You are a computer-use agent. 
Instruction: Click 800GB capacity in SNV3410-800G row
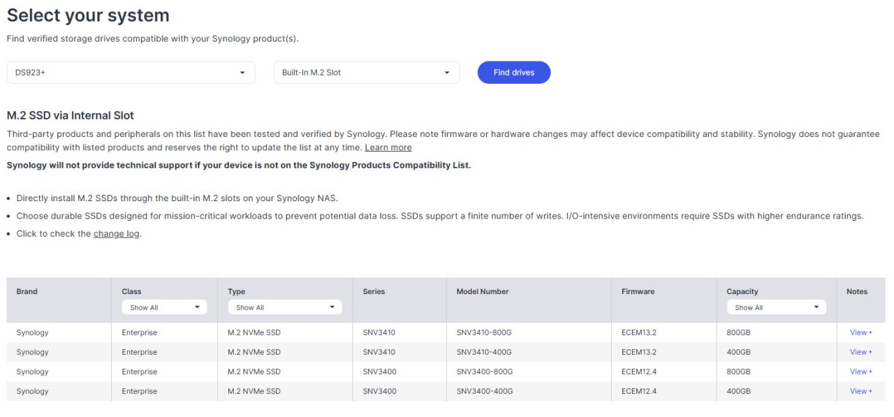click(x=738, y=332)
